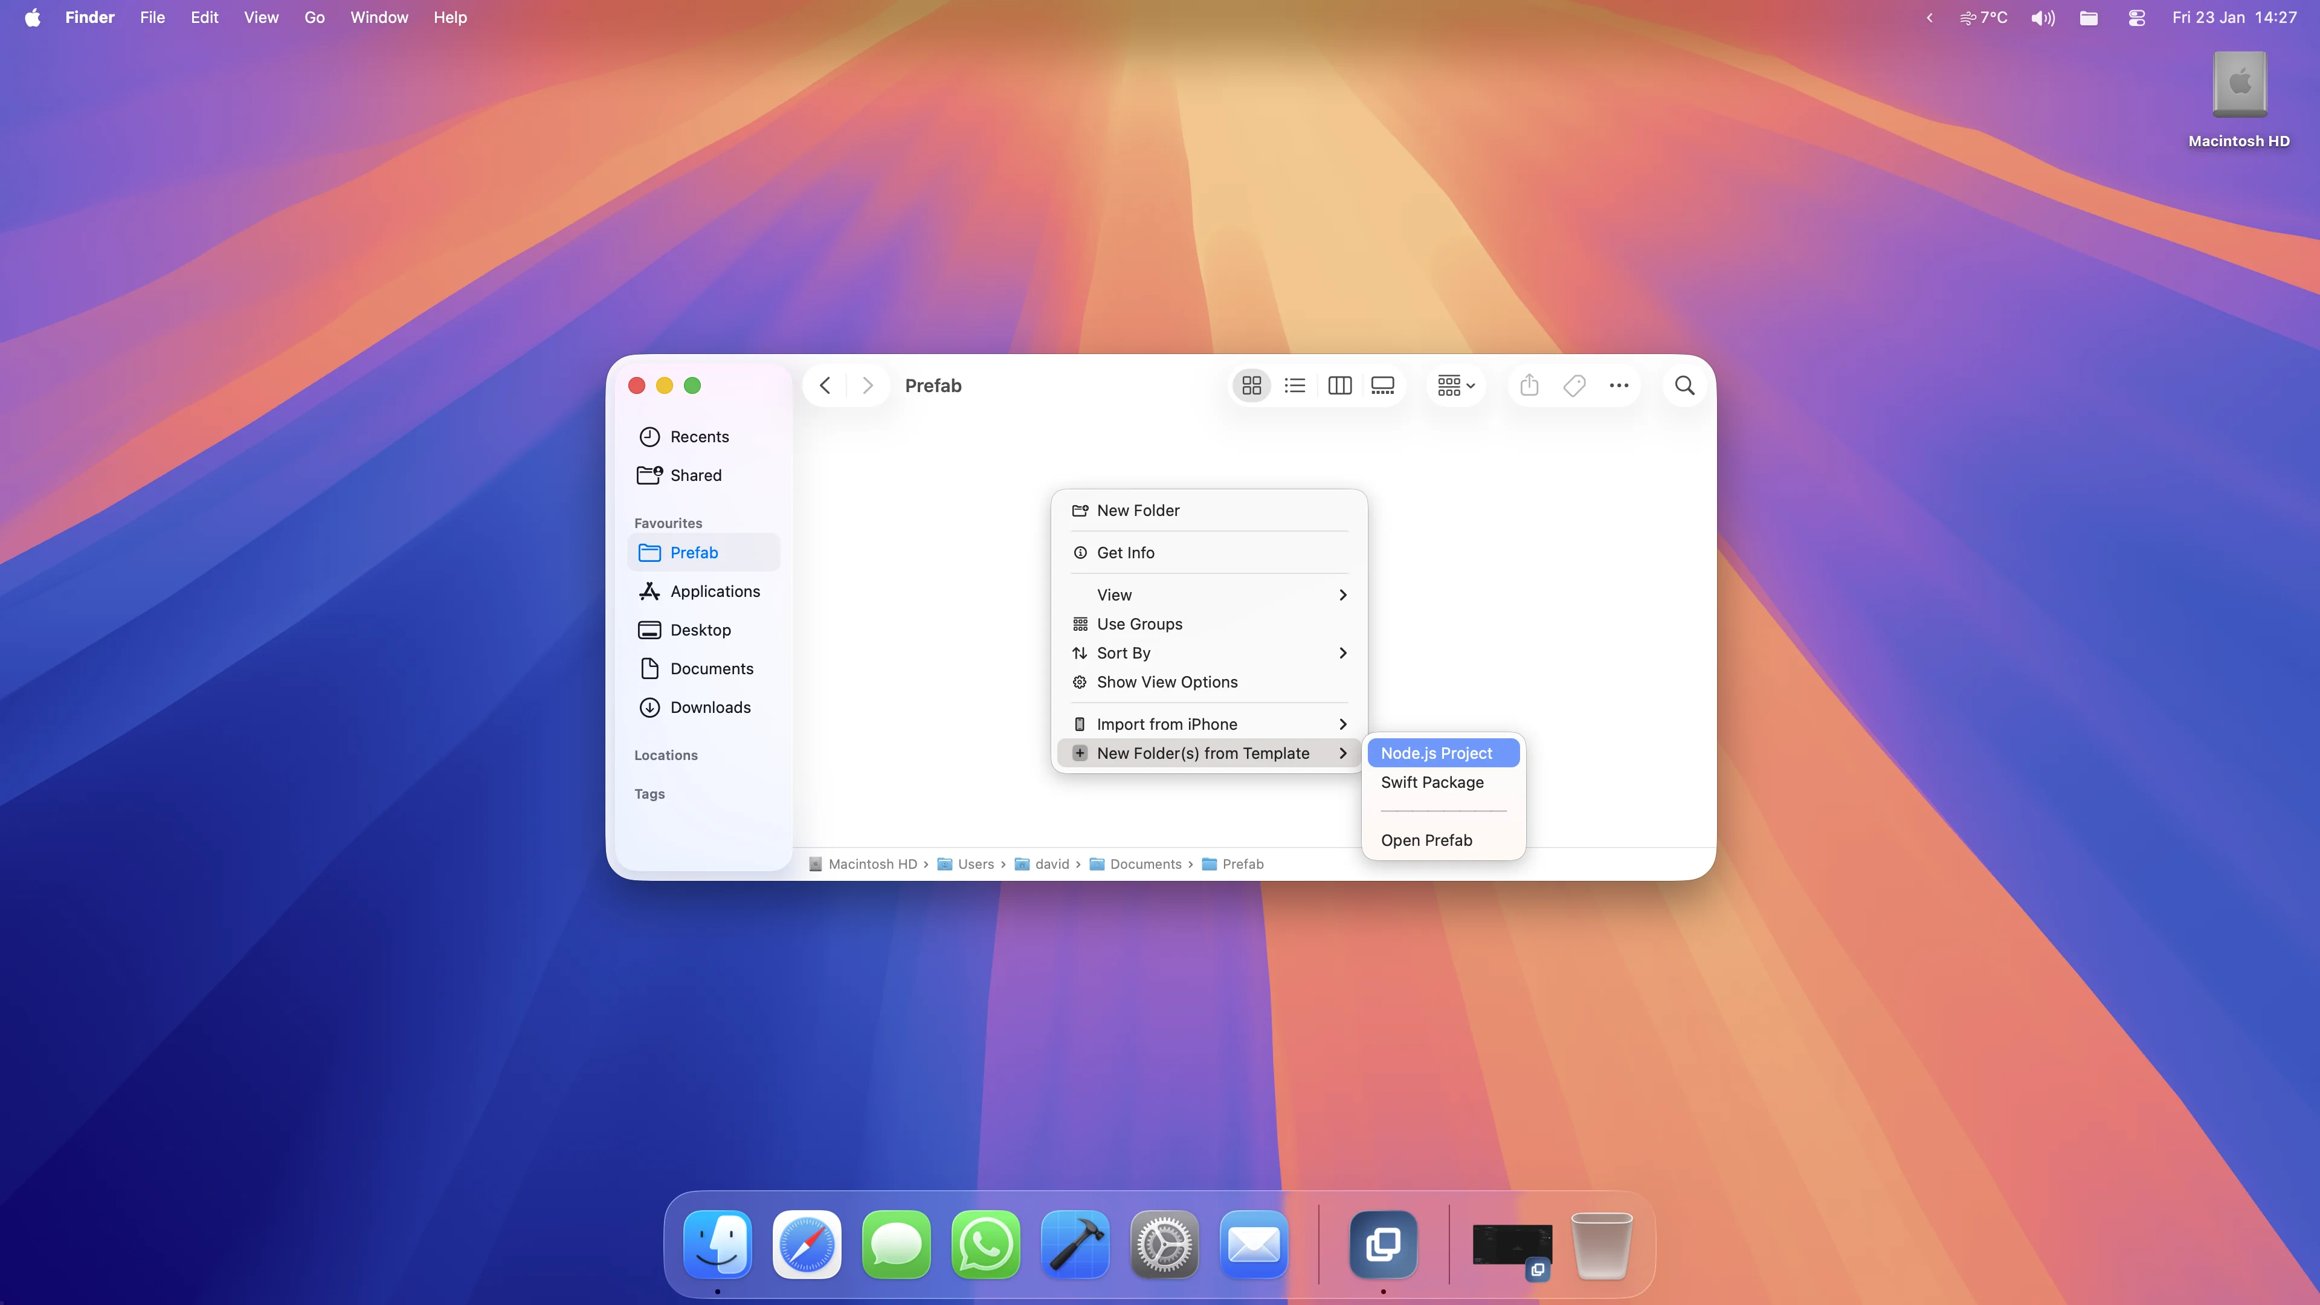Screen dimensions: 2320x1305
Task: Open the grouping options dropdown in the toolbar
Action: point(1454,385)
